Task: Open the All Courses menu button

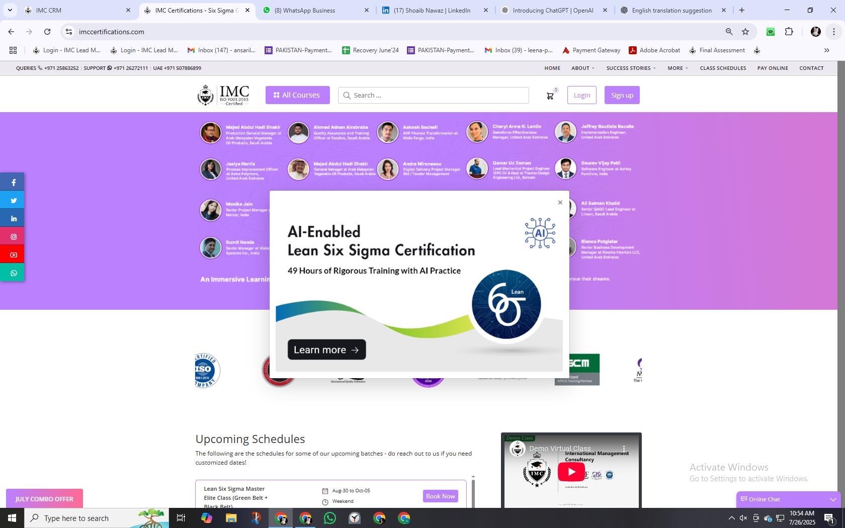Action: 297,95
